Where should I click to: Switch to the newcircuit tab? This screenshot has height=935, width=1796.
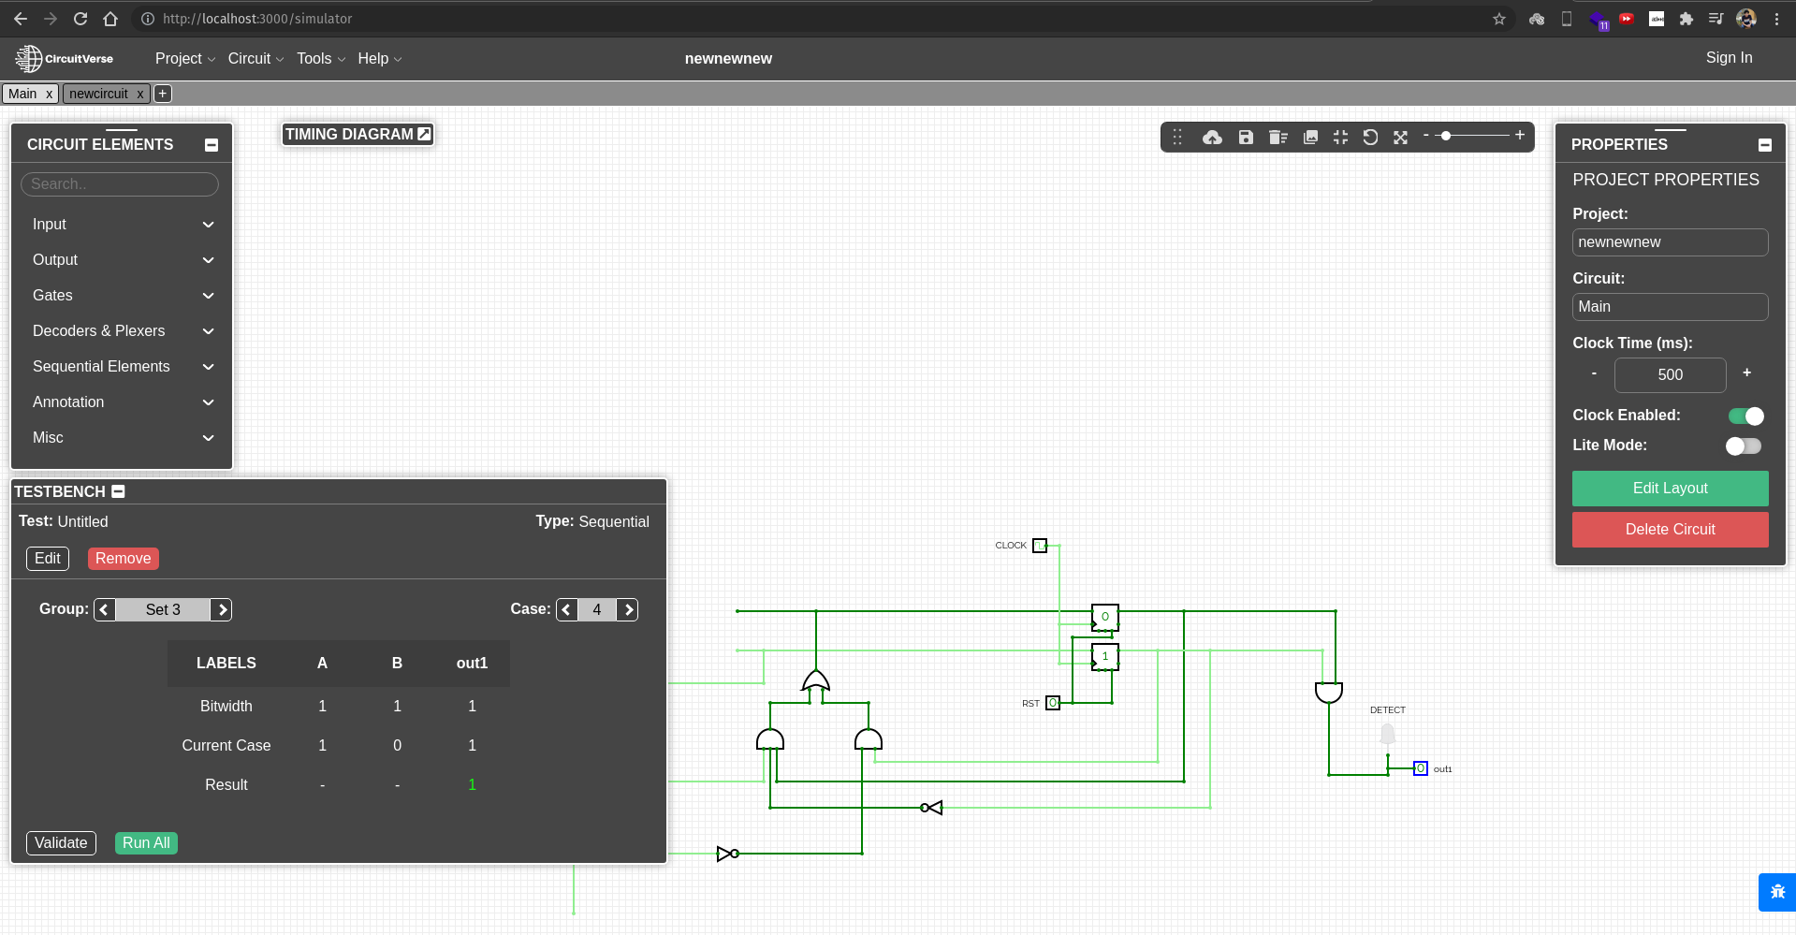pyautogui.click(x=98, y=94)
